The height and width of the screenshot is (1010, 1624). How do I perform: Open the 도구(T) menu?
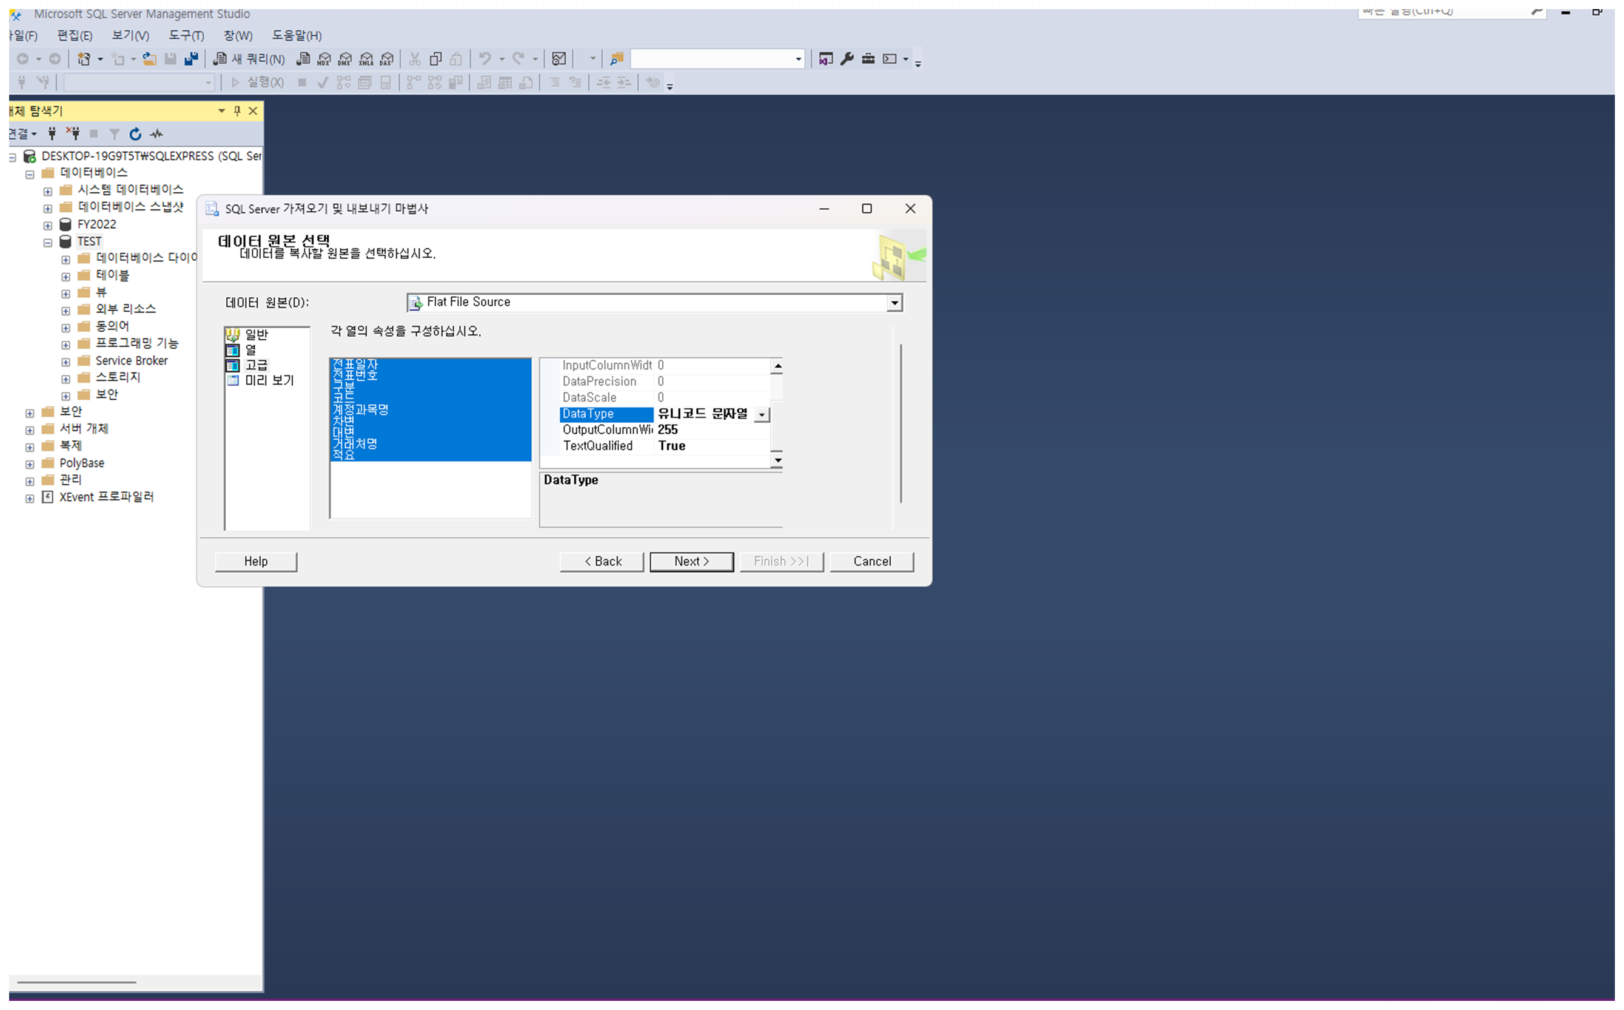186,35
